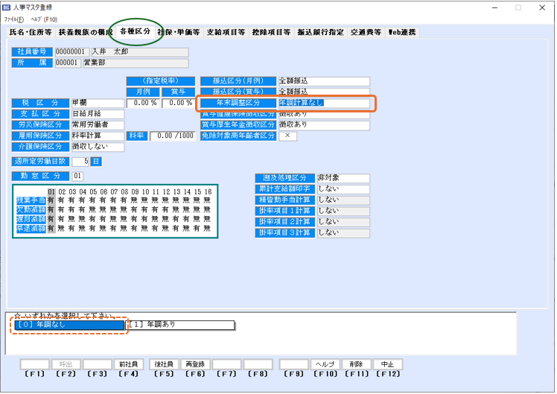Click the 賞与 tax rate field

(178, 104)
